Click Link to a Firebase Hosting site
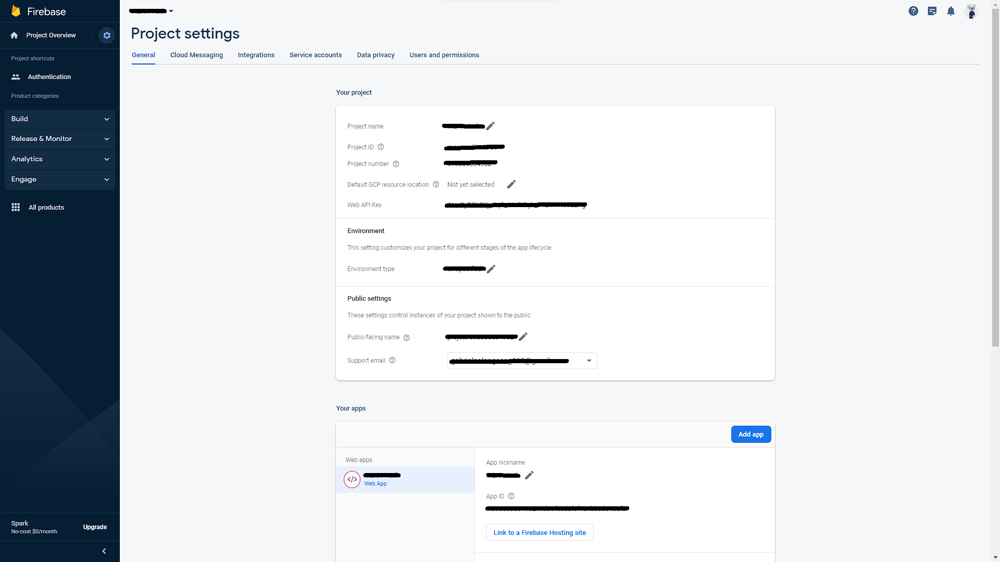This screenshot has width=1000, height=562. point(540,532)
